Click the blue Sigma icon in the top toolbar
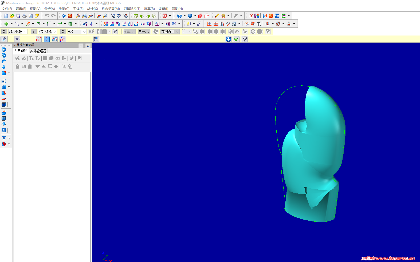The height and width of the screenshot is (262, 420). point(277,16)
